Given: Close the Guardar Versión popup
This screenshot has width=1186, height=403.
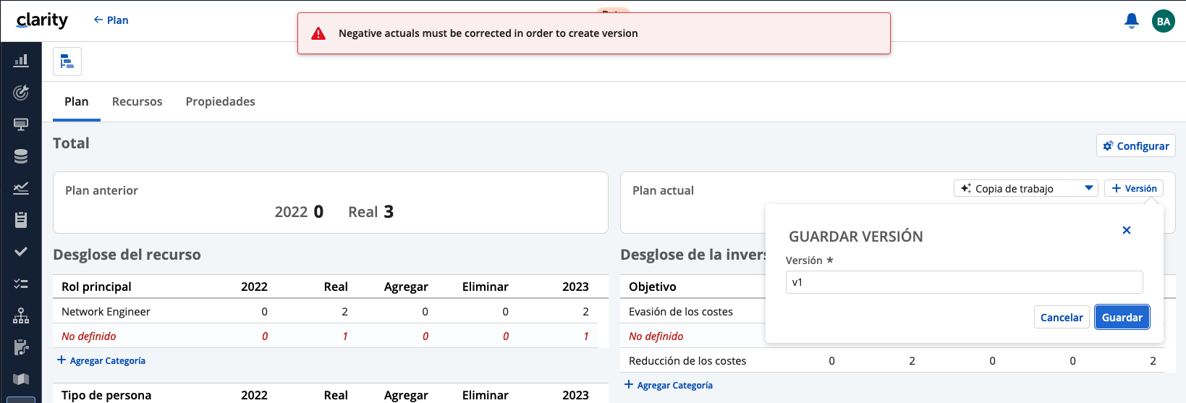Looking at the screenshot, I should 1126,230.
